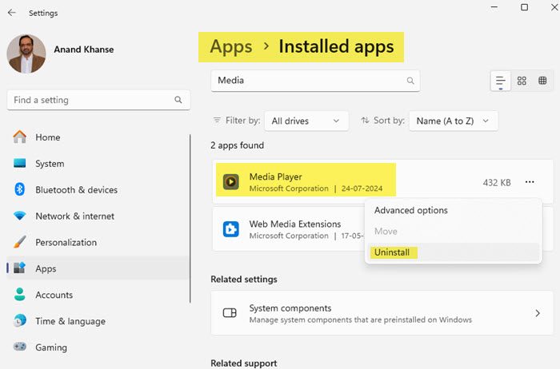Viewport: 560px width, 369px height.
Task: Open Bluetooth & devices settings
Action: click(98, 189)
